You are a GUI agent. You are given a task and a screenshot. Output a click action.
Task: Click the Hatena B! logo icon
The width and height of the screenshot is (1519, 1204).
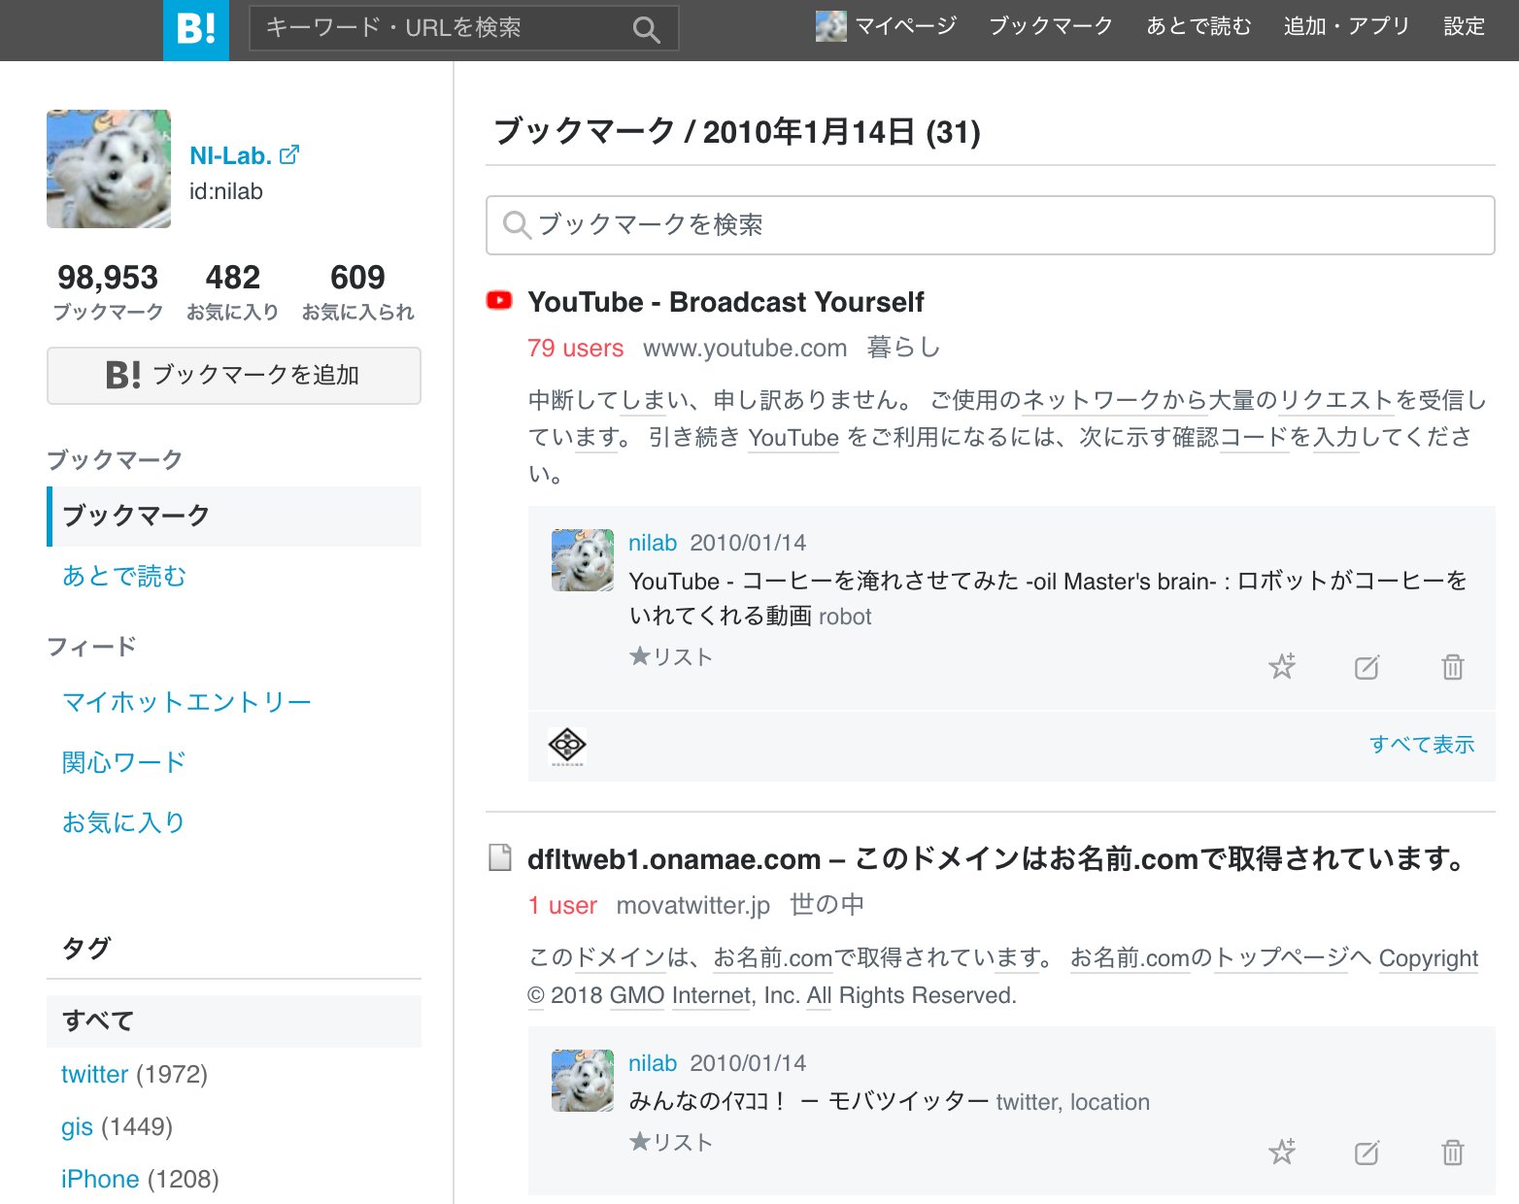tap(196, 30)
